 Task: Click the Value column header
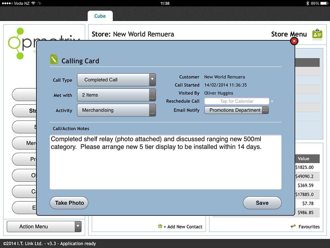[x=304, y=159]
